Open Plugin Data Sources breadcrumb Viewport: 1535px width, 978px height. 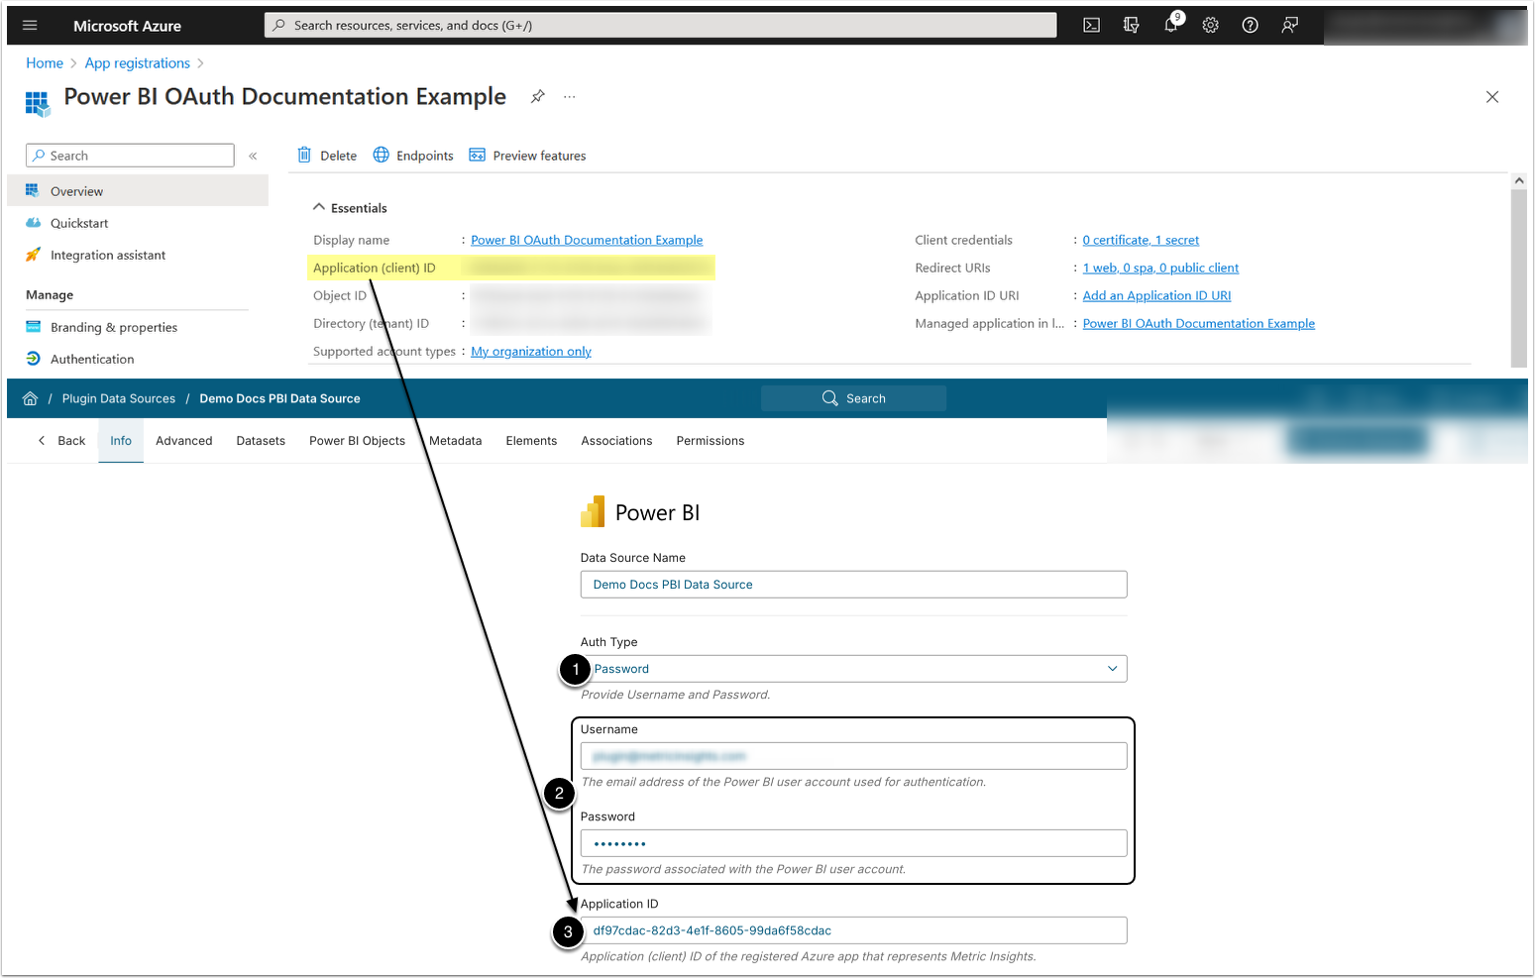point(119,398)
